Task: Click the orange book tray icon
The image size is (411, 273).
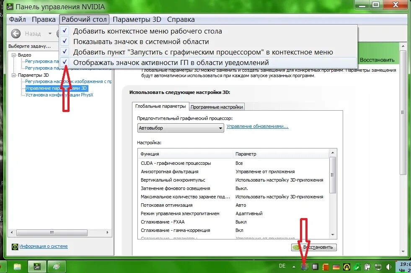Action: [326, 267]
